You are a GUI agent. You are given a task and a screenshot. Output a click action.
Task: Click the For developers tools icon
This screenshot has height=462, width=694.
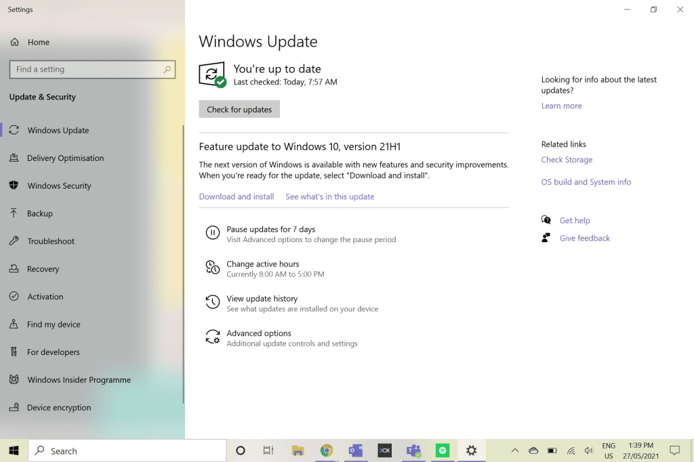pos(14,352)
